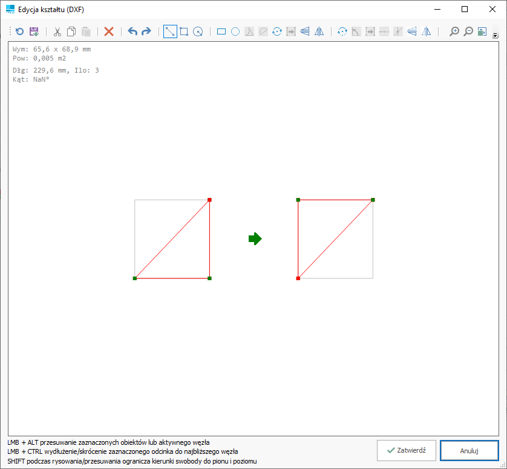Click the blue circular reset/refresh icon

[x=20, y=31]
